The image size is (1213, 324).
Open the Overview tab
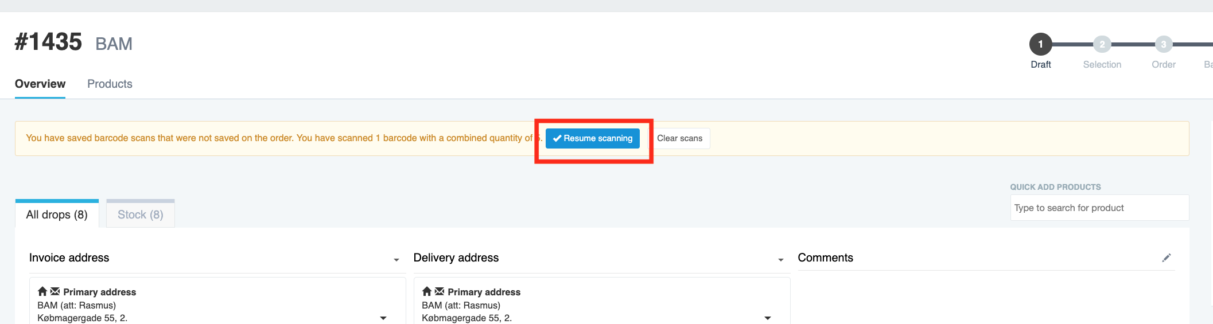tap(40, 84)
